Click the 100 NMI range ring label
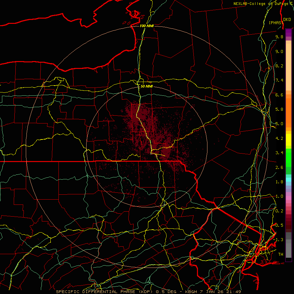 (147, 26)
